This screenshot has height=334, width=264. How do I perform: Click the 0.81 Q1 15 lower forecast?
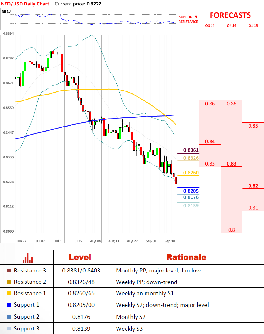click(x=253, y=208)
